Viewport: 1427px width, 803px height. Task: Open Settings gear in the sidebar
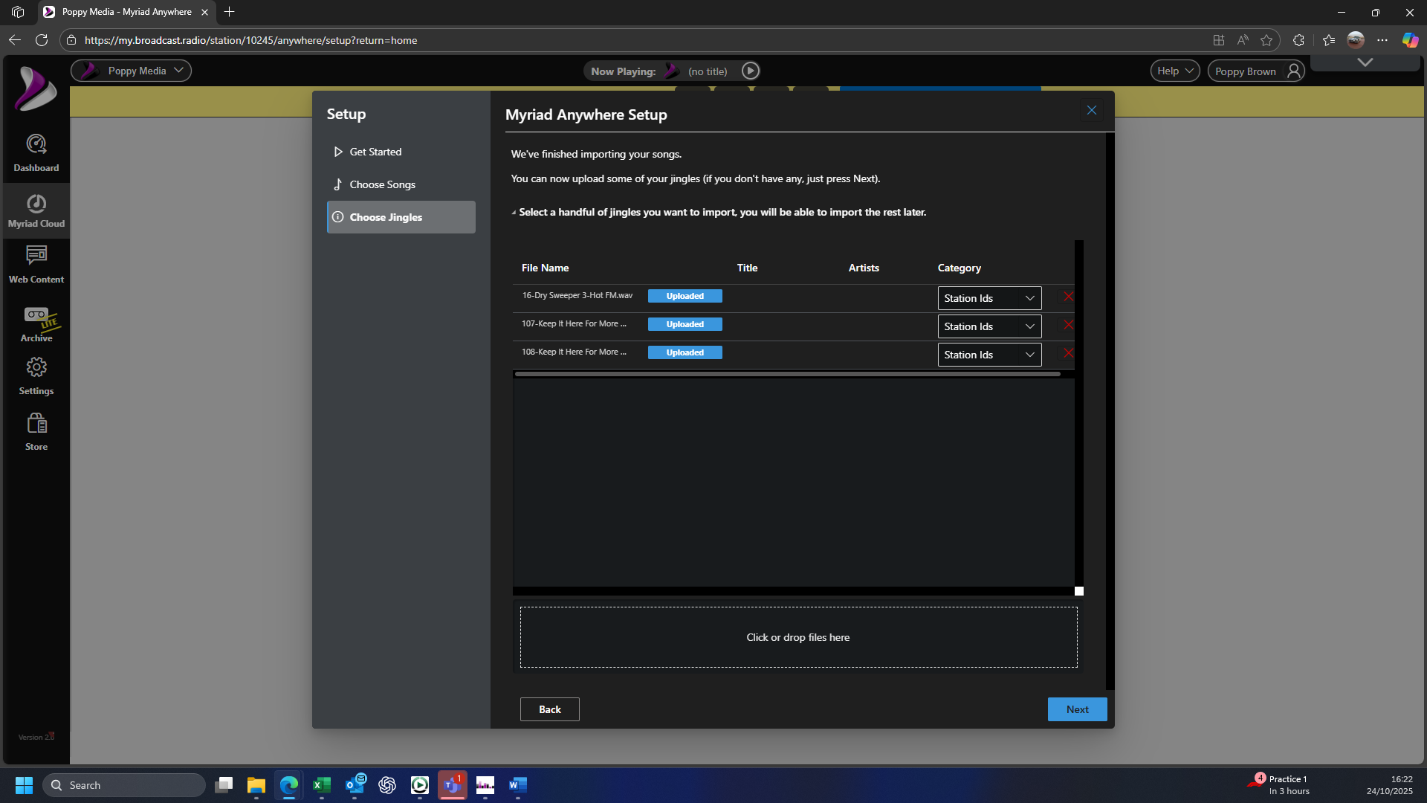(36, 375)
